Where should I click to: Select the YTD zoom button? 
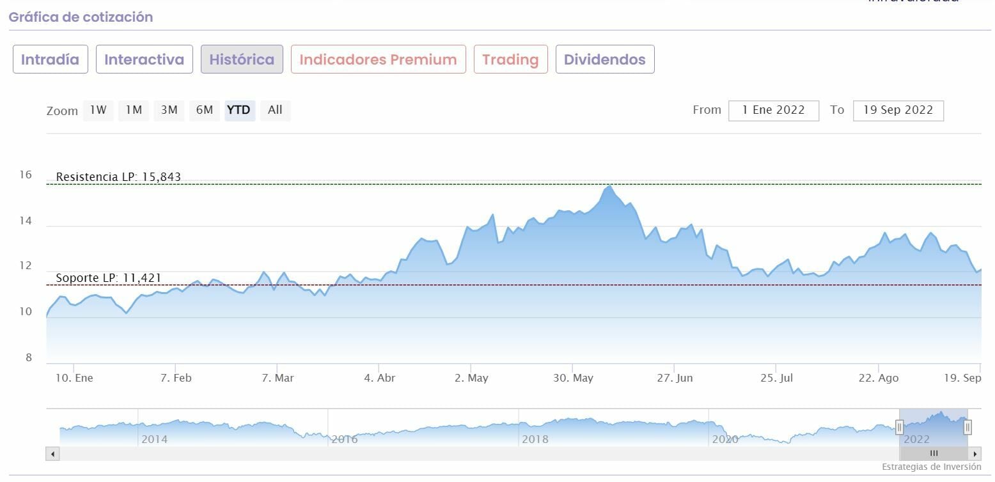point(239,110)
